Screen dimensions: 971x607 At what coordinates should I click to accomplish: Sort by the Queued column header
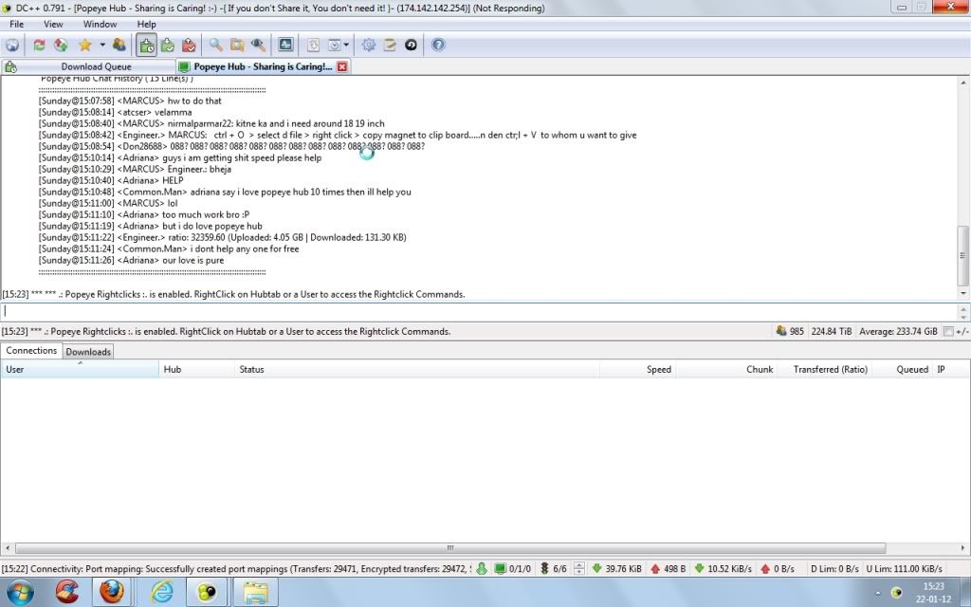903,369
